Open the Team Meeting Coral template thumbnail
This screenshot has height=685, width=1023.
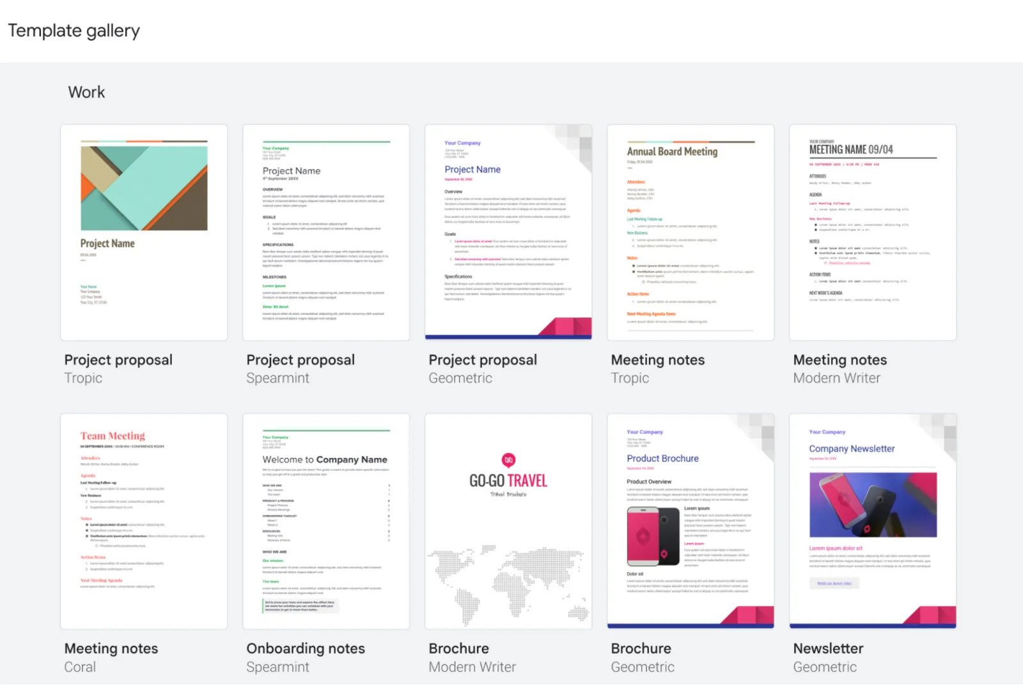pos(144,521)
